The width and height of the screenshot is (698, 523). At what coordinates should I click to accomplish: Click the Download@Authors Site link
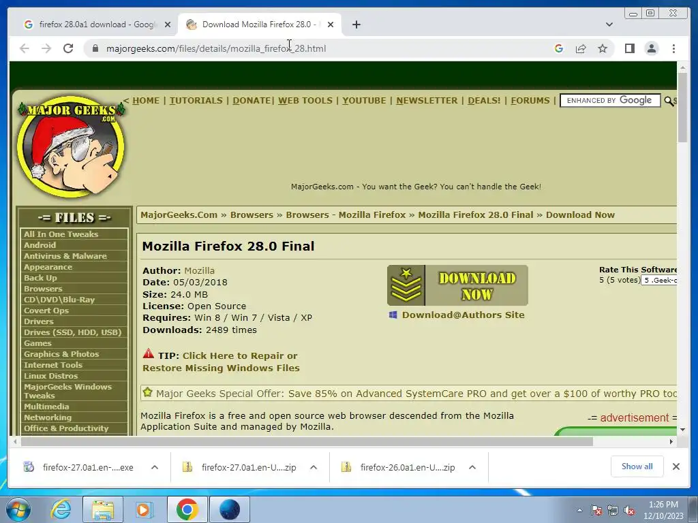point(463,315)
